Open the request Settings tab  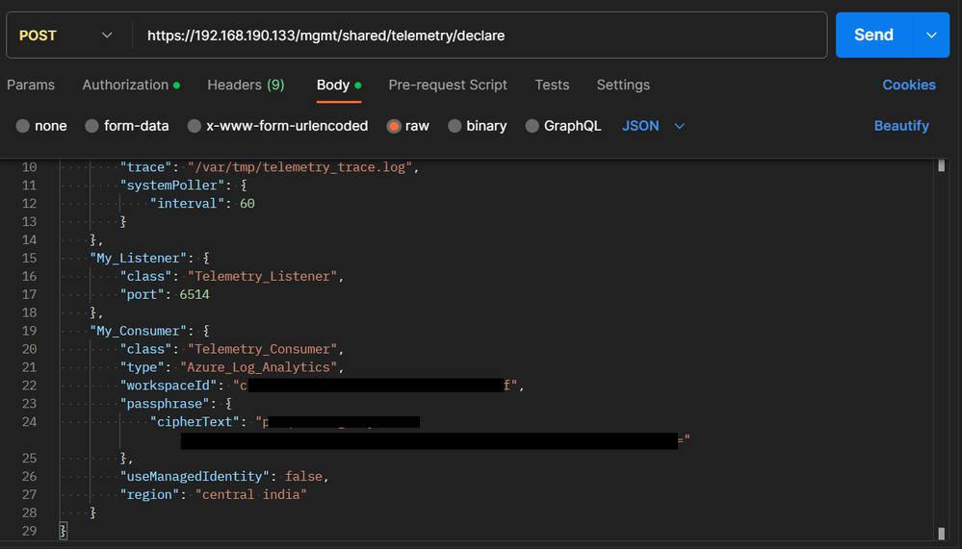point(623,85)
